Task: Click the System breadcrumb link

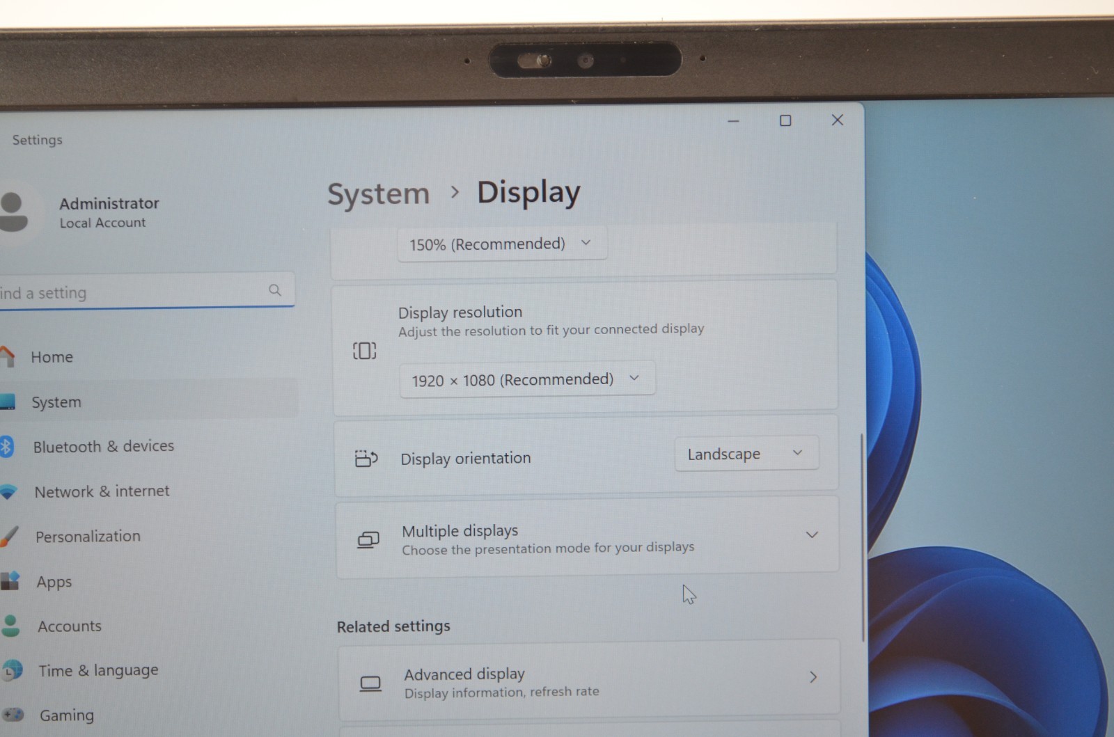Action: point(379,193)
